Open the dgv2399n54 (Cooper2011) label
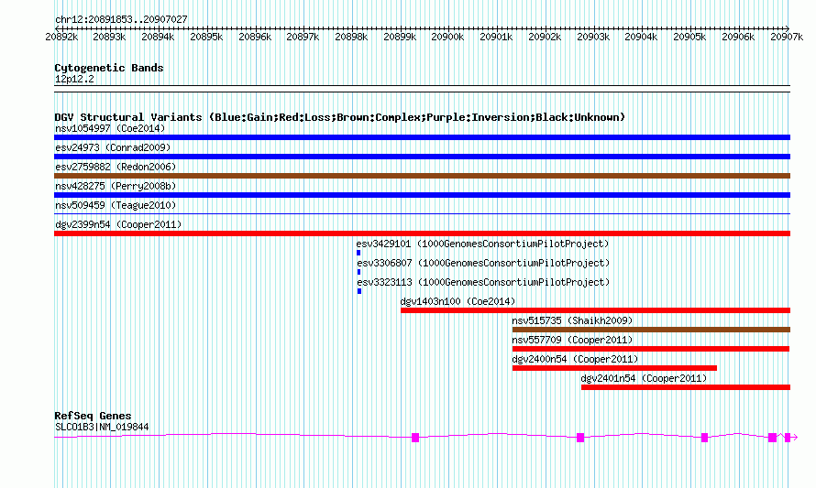Screen dimensions: 816x488 tap(118, 224)
